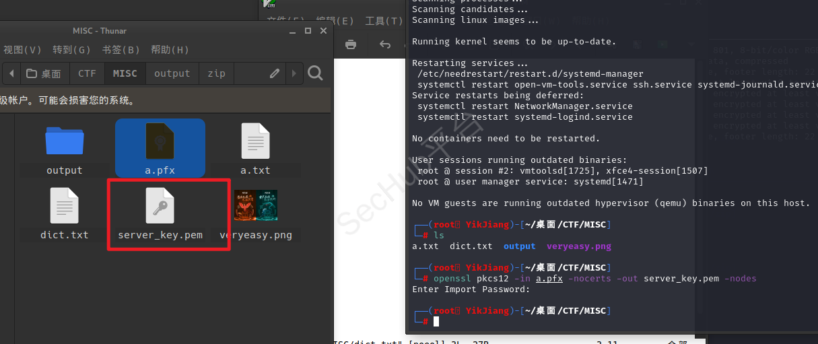Image resolution: width=818 pixels, height=344 pixels.
Task: Open the search magnifier in Thunar
Action: click(315, 73)
